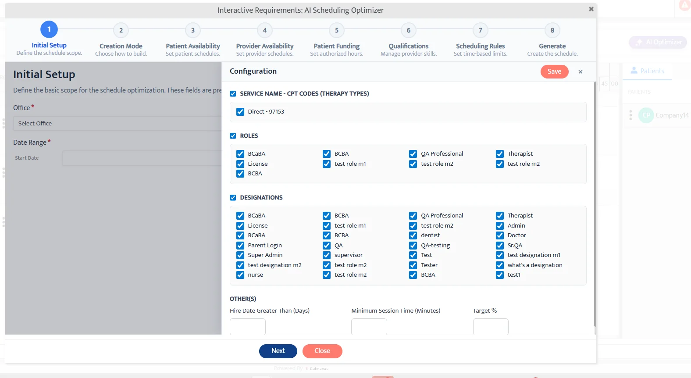Close the Configuration panel with X icon
Viewport: 691px width, 378px height.
click(580, 72)
